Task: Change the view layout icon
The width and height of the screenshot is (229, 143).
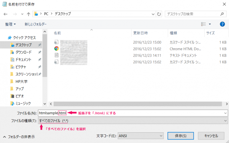Action: (203, 24)
